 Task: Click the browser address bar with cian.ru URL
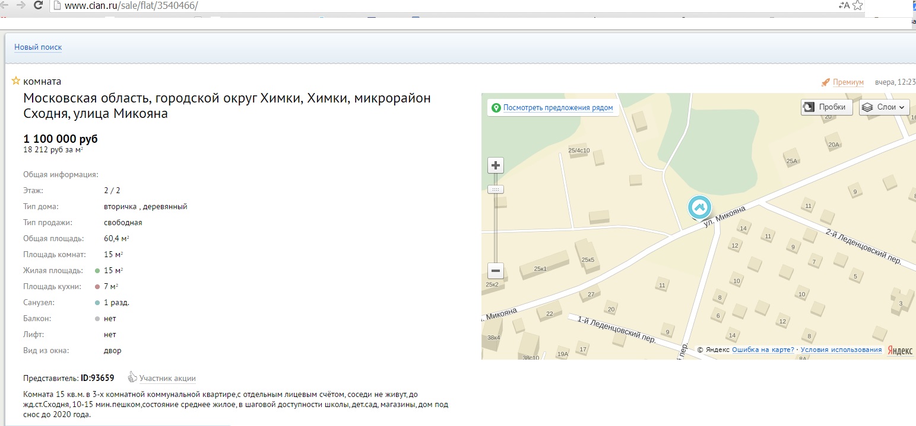[416, 6]
